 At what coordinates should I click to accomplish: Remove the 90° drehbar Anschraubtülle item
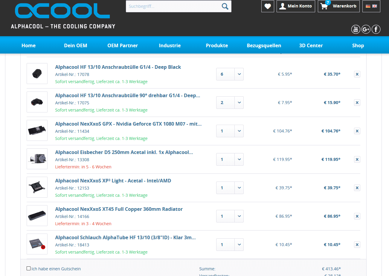click(x=357, y=103)
